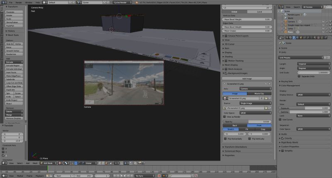Click the Add Image button
Image resolution: width=332 pixels, height=178 pixels.
[247, 78]
